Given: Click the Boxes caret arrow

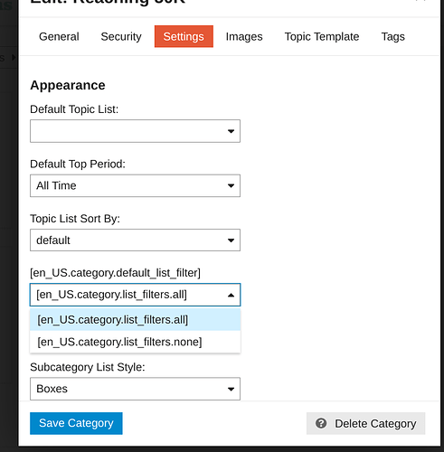Looking at the screenshot, I should click(x=231, y=389).
